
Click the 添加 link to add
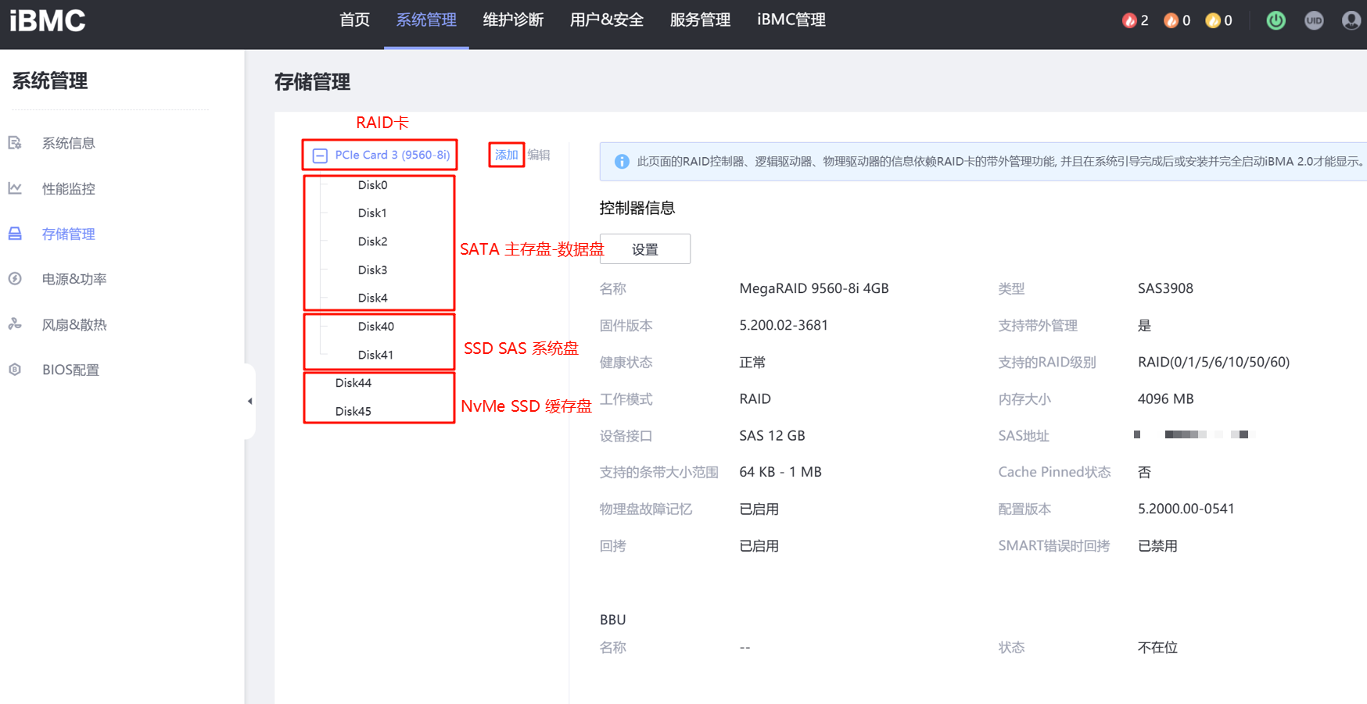[x=506, y=155]
